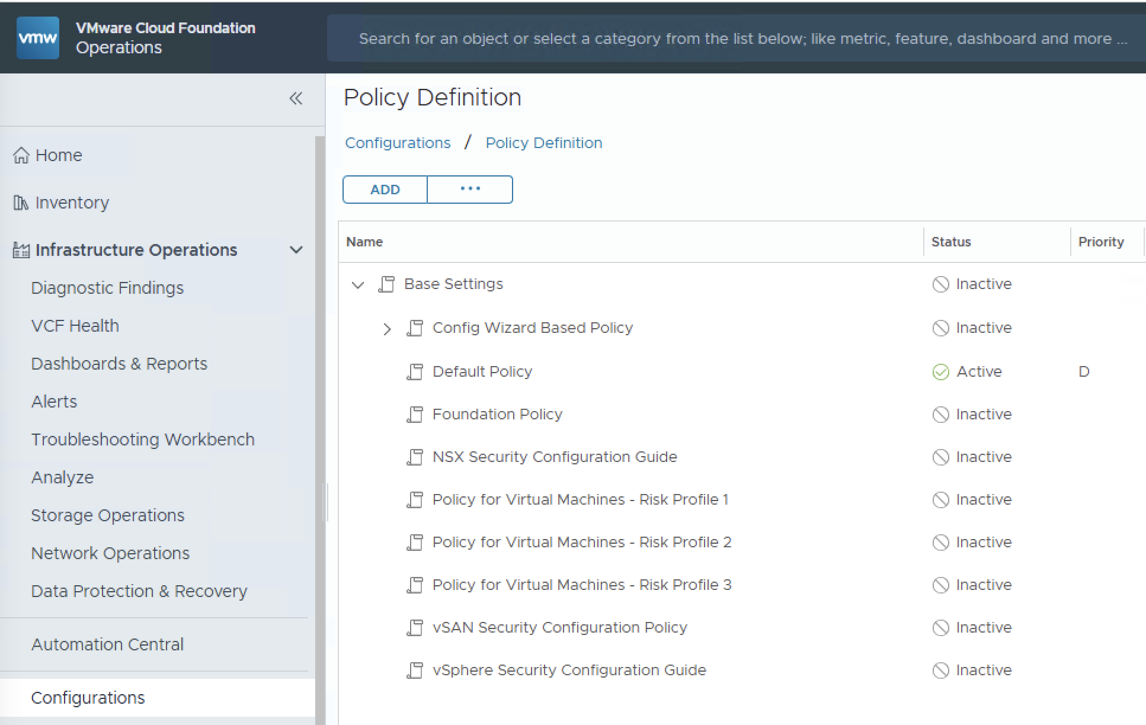Follow the Configurations breadcrumb link
This screenshot has width=1146, height=725.
tap(398, 143)
